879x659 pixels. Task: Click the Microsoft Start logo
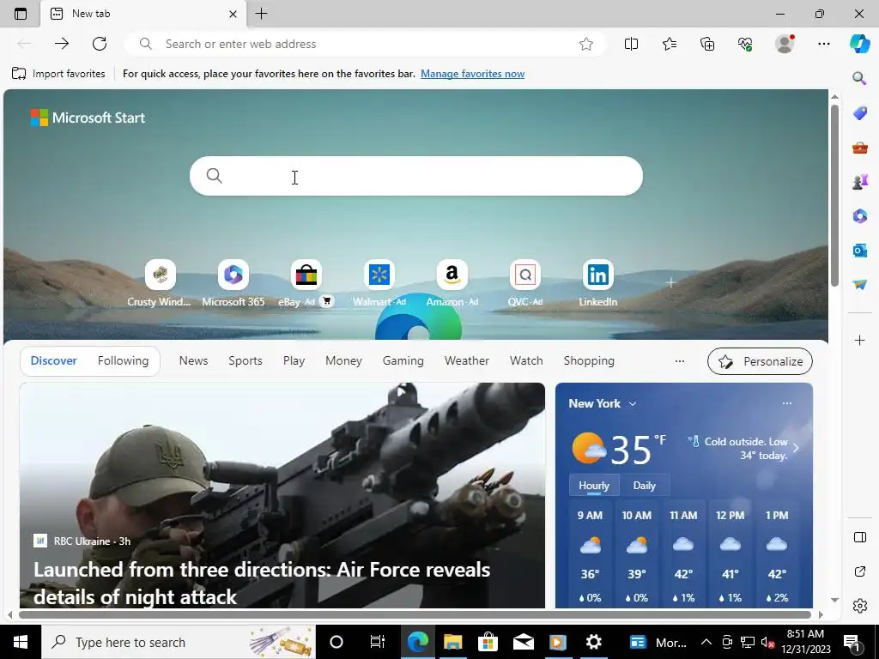coord(88,118)
